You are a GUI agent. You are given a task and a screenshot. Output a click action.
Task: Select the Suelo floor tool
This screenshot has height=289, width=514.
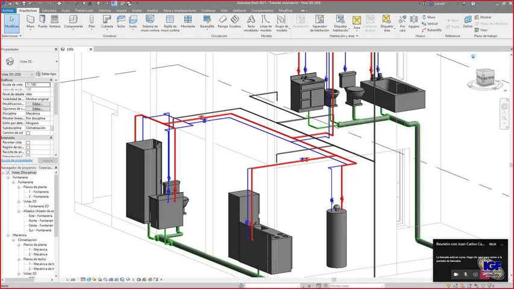[x=133, y=22]
